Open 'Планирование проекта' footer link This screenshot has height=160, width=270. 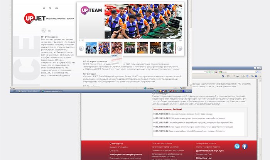coord(206,143)
